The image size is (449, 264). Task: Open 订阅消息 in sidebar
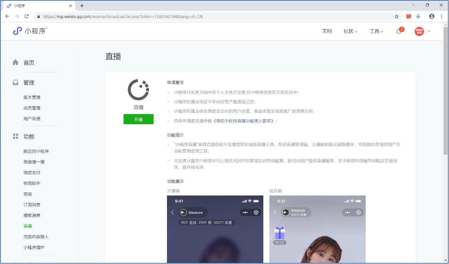pyautogui.click(x=32, y=205)
